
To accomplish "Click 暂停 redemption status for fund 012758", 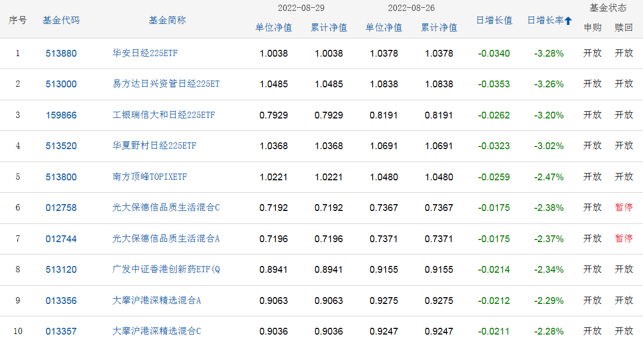I will point(624,208).
